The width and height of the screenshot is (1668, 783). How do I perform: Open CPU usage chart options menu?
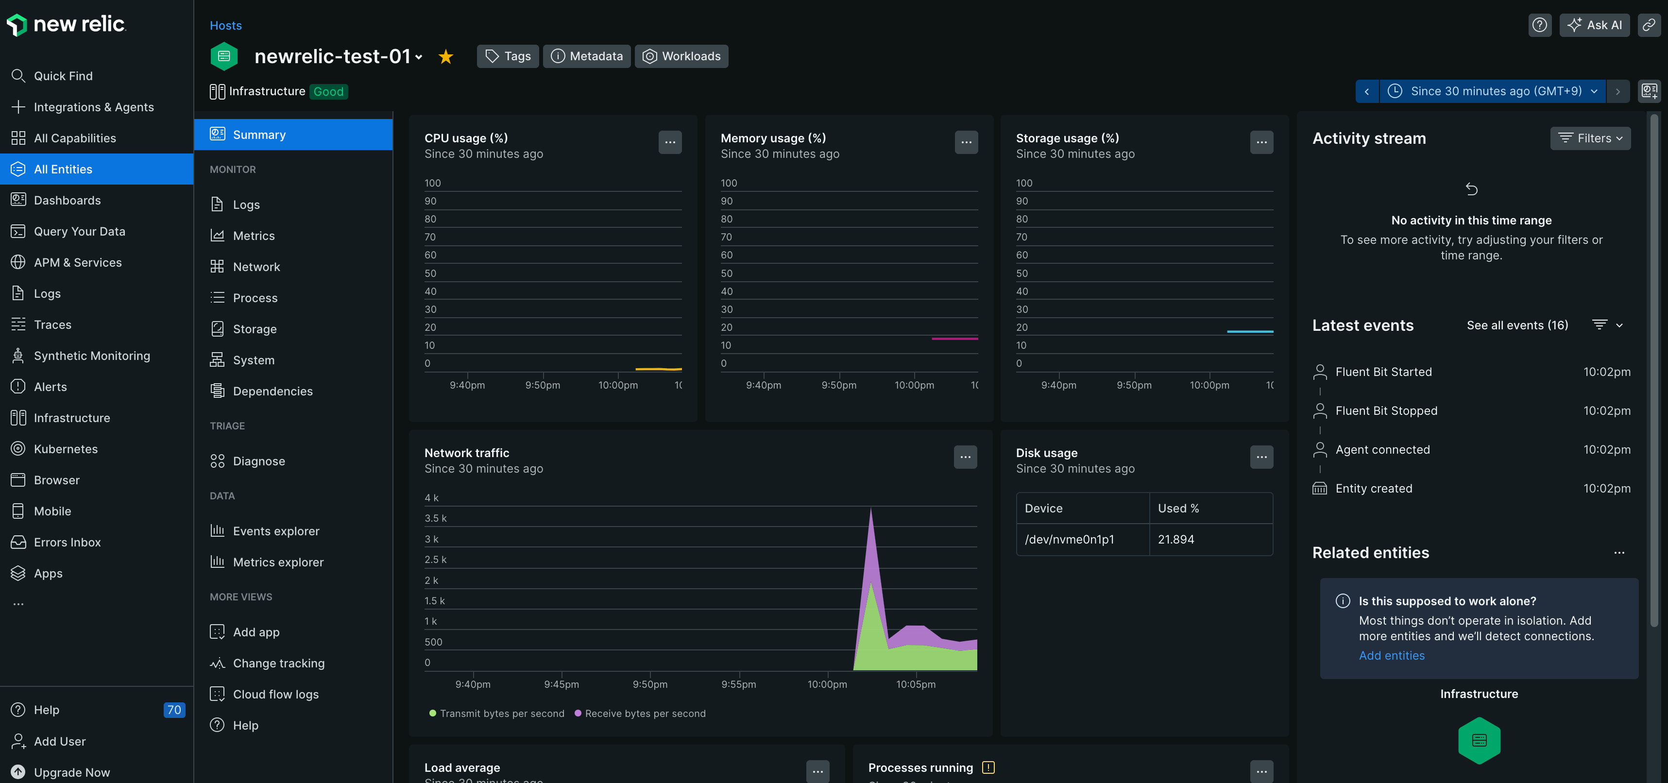coord(670,142)
